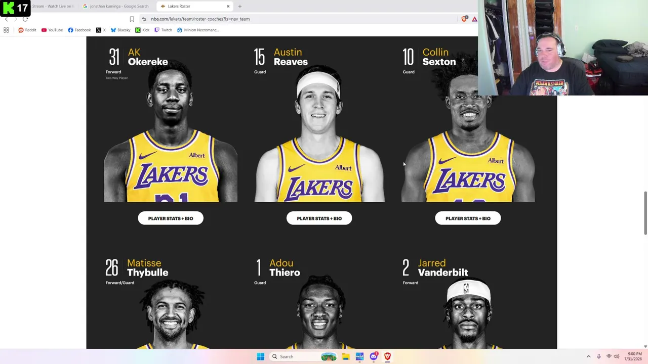Click the page's vertical scrollbar thumb
Viewport: 648px width, 364px height.
click(645, 213)
